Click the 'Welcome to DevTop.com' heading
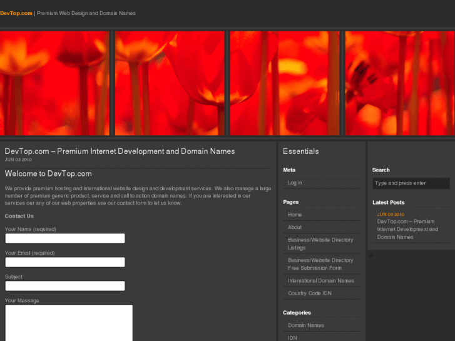The image size is (455, 341). coord(48,173)
